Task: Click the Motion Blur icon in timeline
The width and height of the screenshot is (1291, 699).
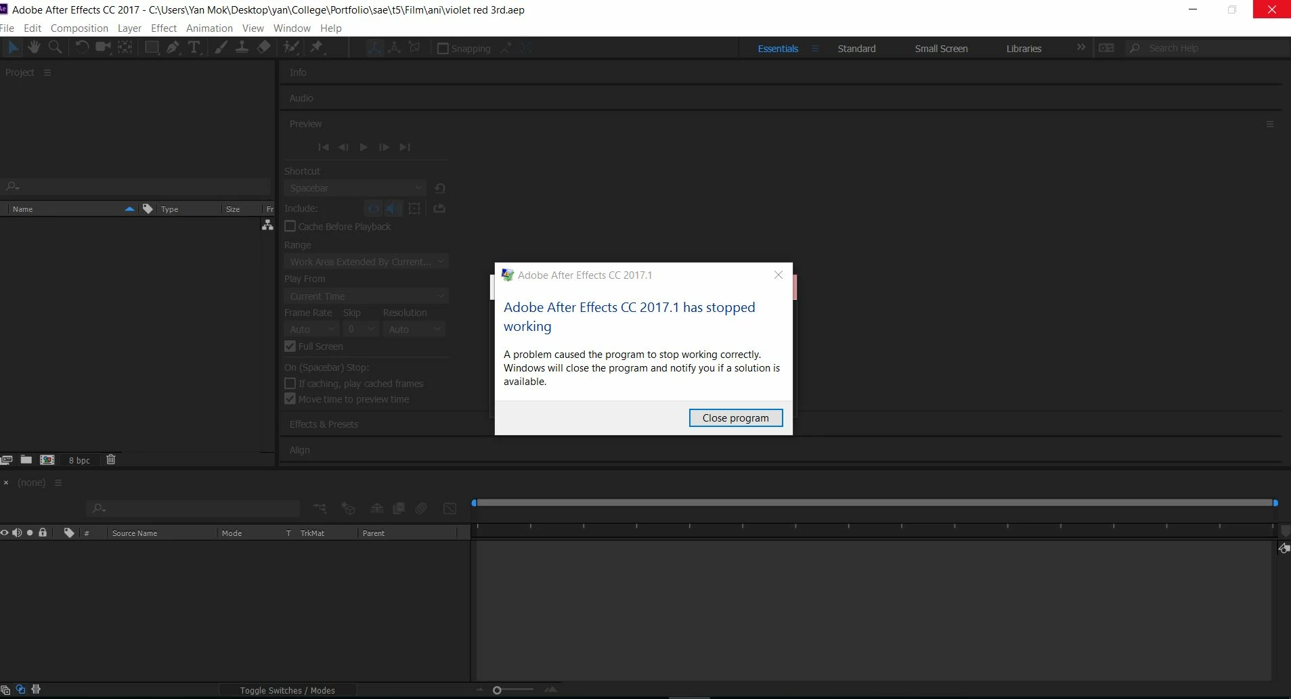Action: 421,508
